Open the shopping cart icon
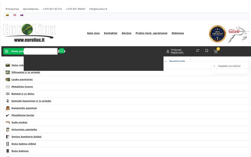The image size is (251, 157). pos(216,51)
